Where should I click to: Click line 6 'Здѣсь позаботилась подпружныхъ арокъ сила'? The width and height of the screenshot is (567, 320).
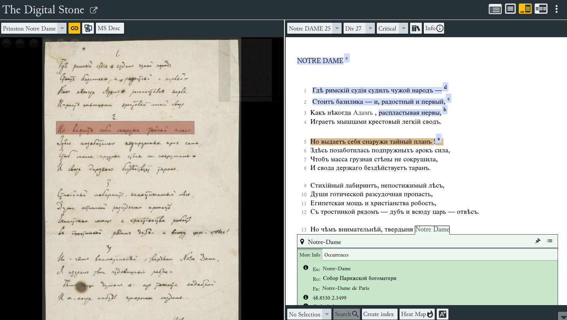pyautogui.click(x=380, y=150)
